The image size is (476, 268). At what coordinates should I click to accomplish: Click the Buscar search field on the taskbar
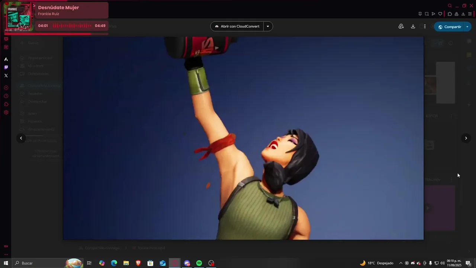pos(48,263)
